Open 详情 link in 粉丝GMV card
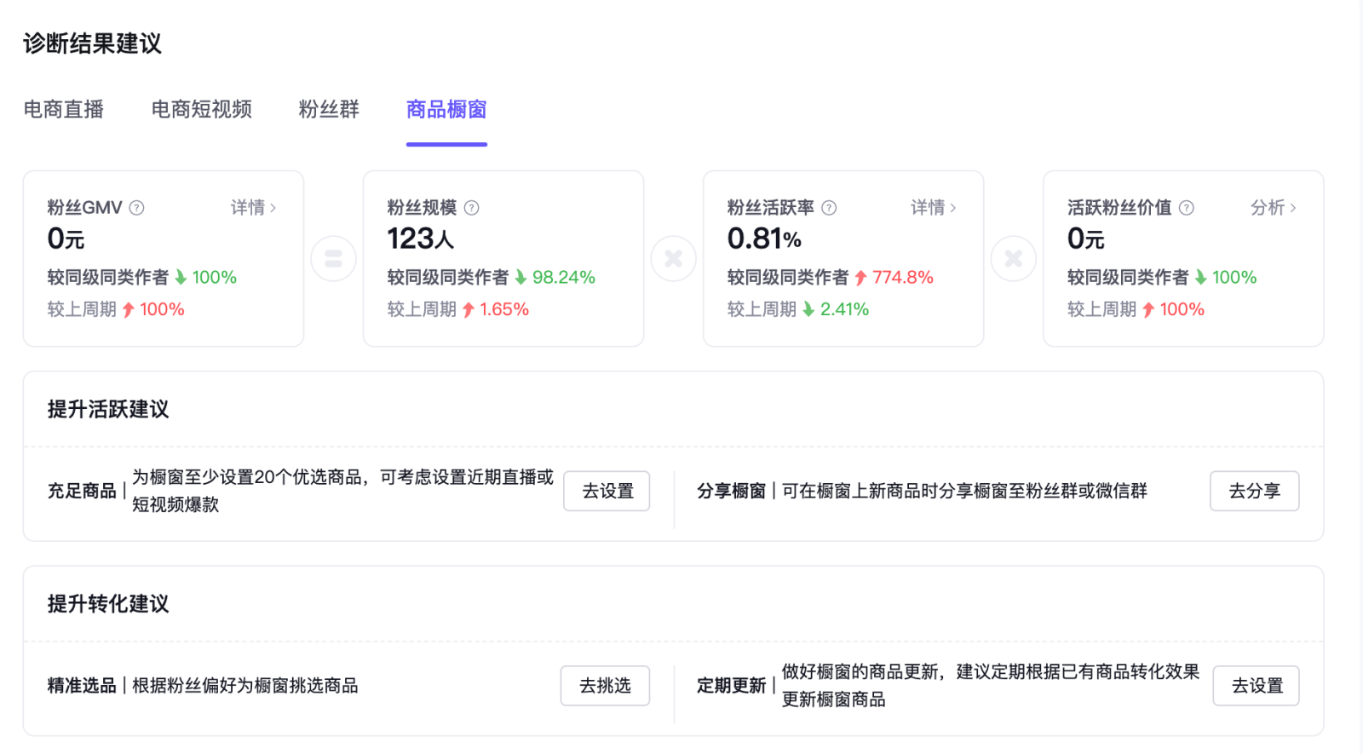1363x754 pixels. [x=253, y=208]
